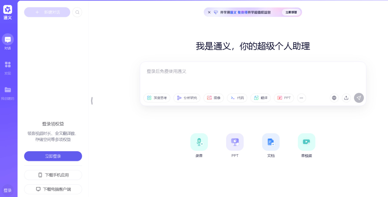Expand more options with the ellipsis button
This screenshot has height=197, width=388.
coord(301,98)
